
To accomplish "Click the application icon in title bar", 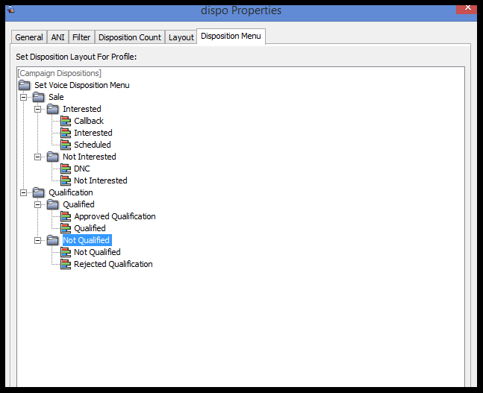I will [x=11, y=9].
